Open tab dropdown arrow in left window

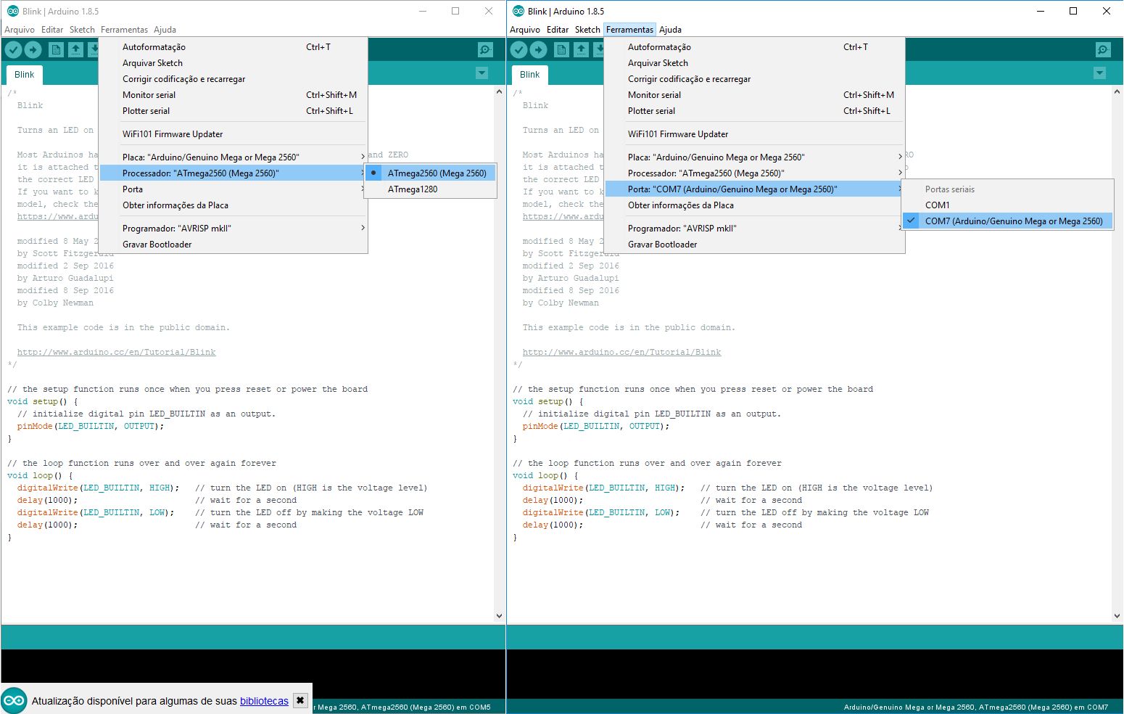pyautogui.click(x=482, y=73)
